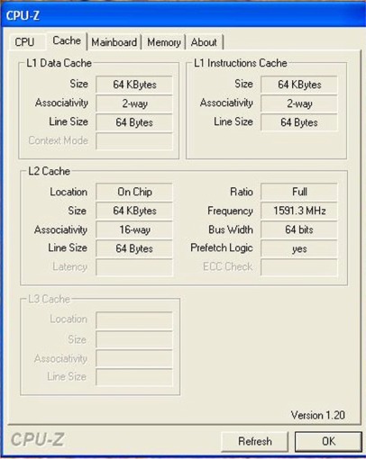The image size is (366, 459).
Task: Click the 'Bus Width' label
Action: point(231,229)
